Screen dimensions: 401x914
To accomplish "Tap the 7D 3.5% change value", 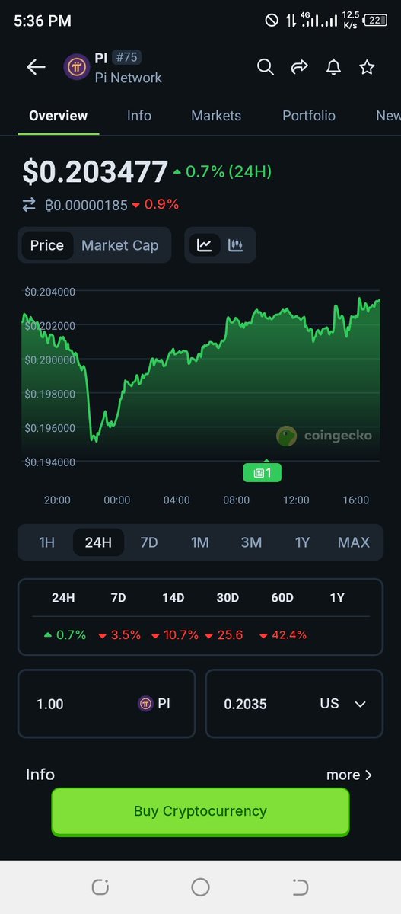I will click(119, 634).
